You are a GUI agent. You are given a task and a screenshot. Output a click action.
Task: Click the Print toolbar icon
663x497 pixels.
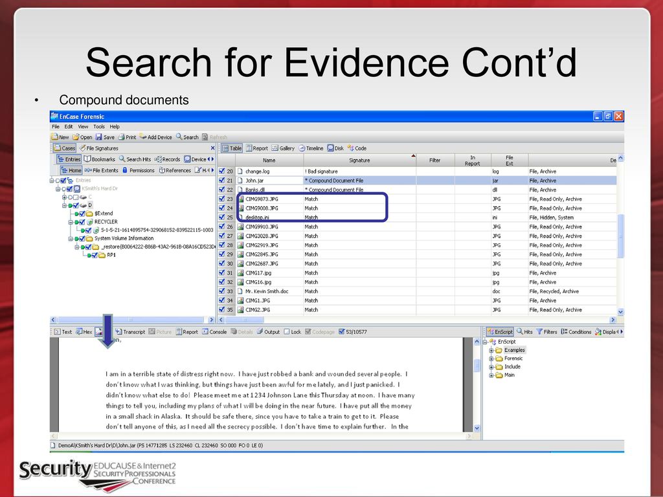click(127, 137)
